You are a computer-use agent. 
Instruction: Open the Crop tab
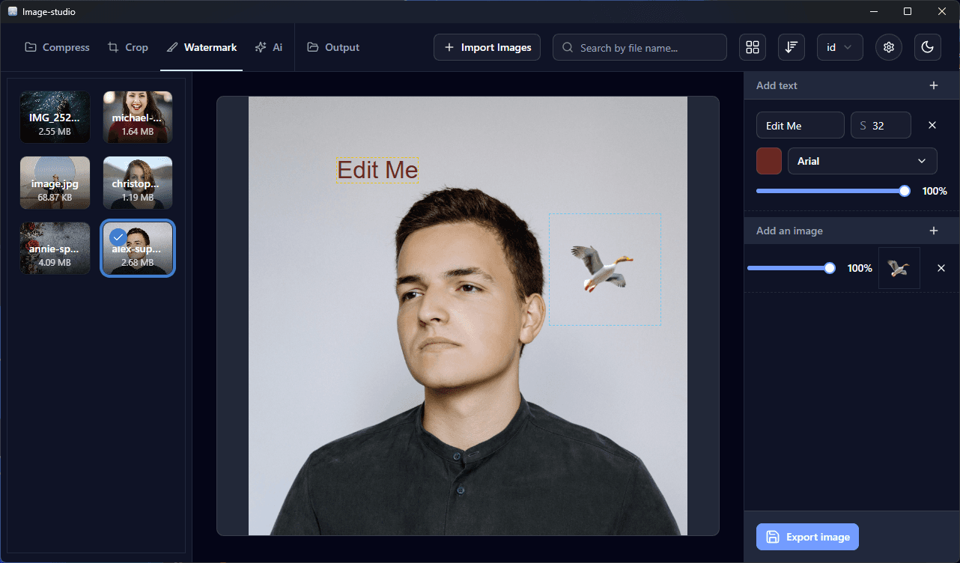tap(127, 47)
